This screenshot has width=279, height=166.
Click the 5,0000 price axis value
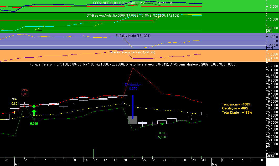coord(273,144)
